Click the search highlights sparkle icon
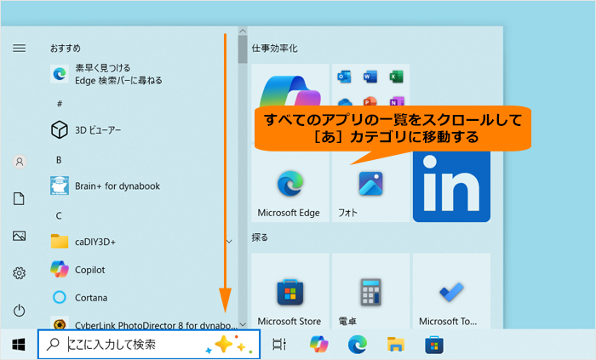Screen dimensions: 596x360 click(x=229, y=345)
